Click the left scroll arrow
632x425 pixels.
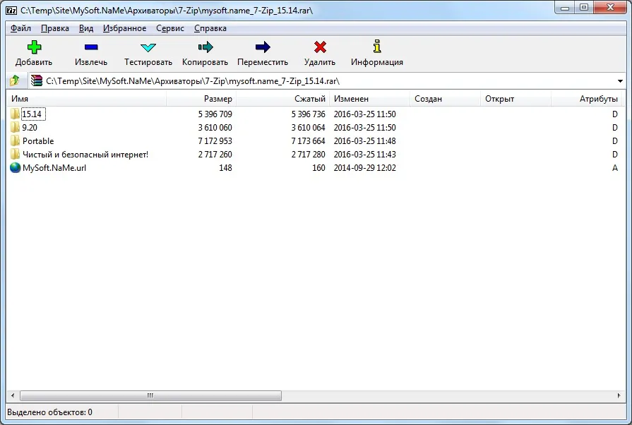[x=13, y=395]
